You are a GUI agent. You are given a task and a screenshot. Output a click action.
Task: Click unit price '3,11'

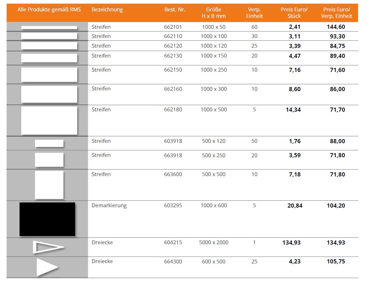pyautogui.click(x=295, y=36)
